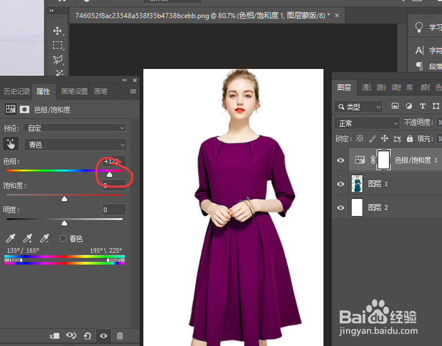Select the Add to Sample eyedropper

[x=28, y=238]
